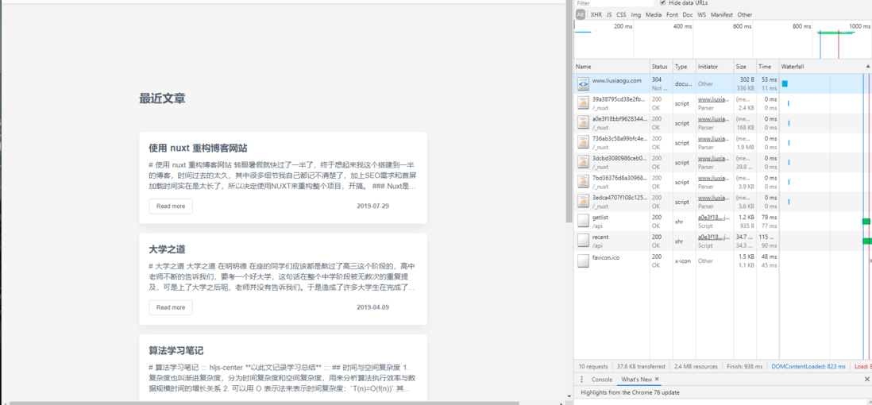Click the 2019-07-29 article date
Viewport: 872px width, 405px height.
tap(372, 206)
